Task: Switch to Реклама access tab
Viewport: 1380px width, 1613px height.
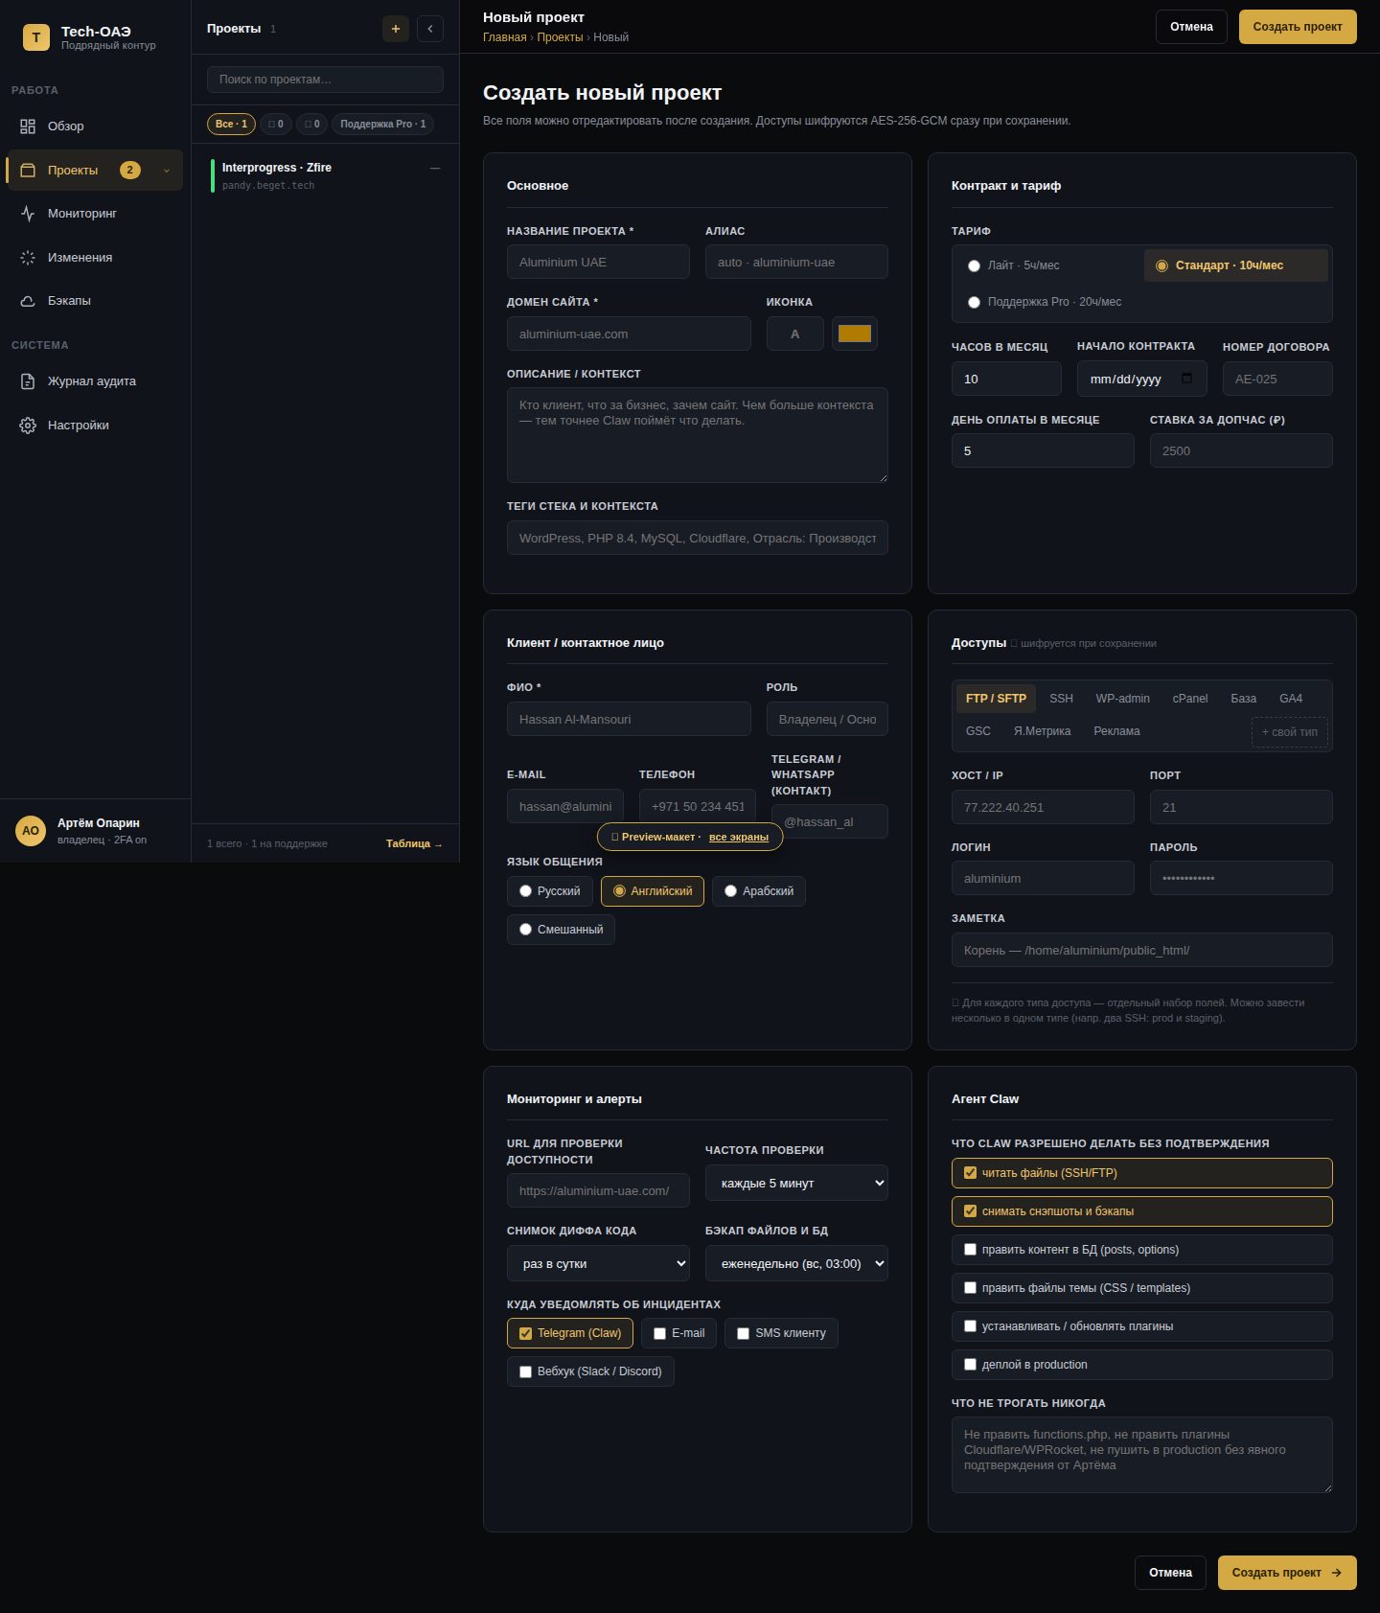Action: point(1116,731)
